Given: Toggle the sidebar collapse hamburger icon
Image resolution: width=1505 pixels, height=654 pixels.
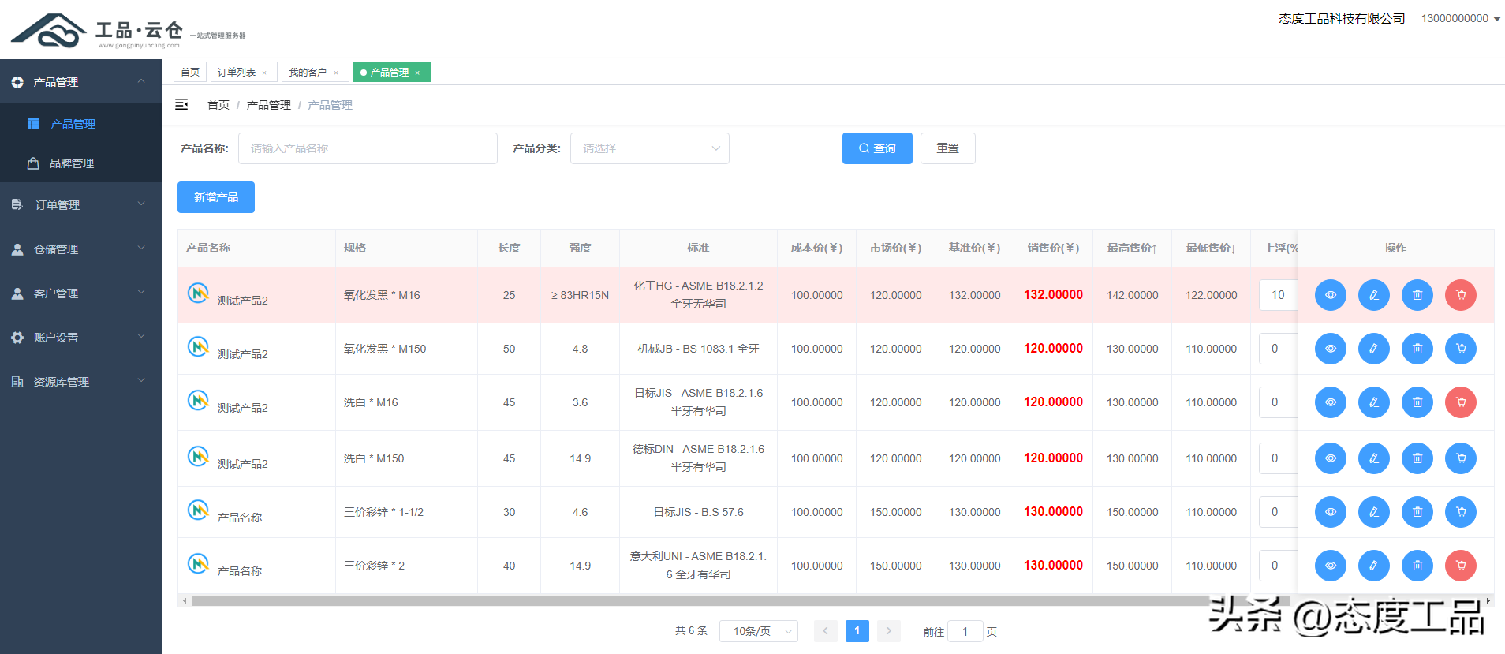Looking at the screenshot, I should pos(181,104).
